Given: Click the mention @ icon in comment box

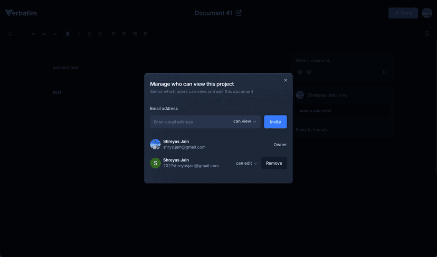Looking at the screenshot, I should [300, 72].
